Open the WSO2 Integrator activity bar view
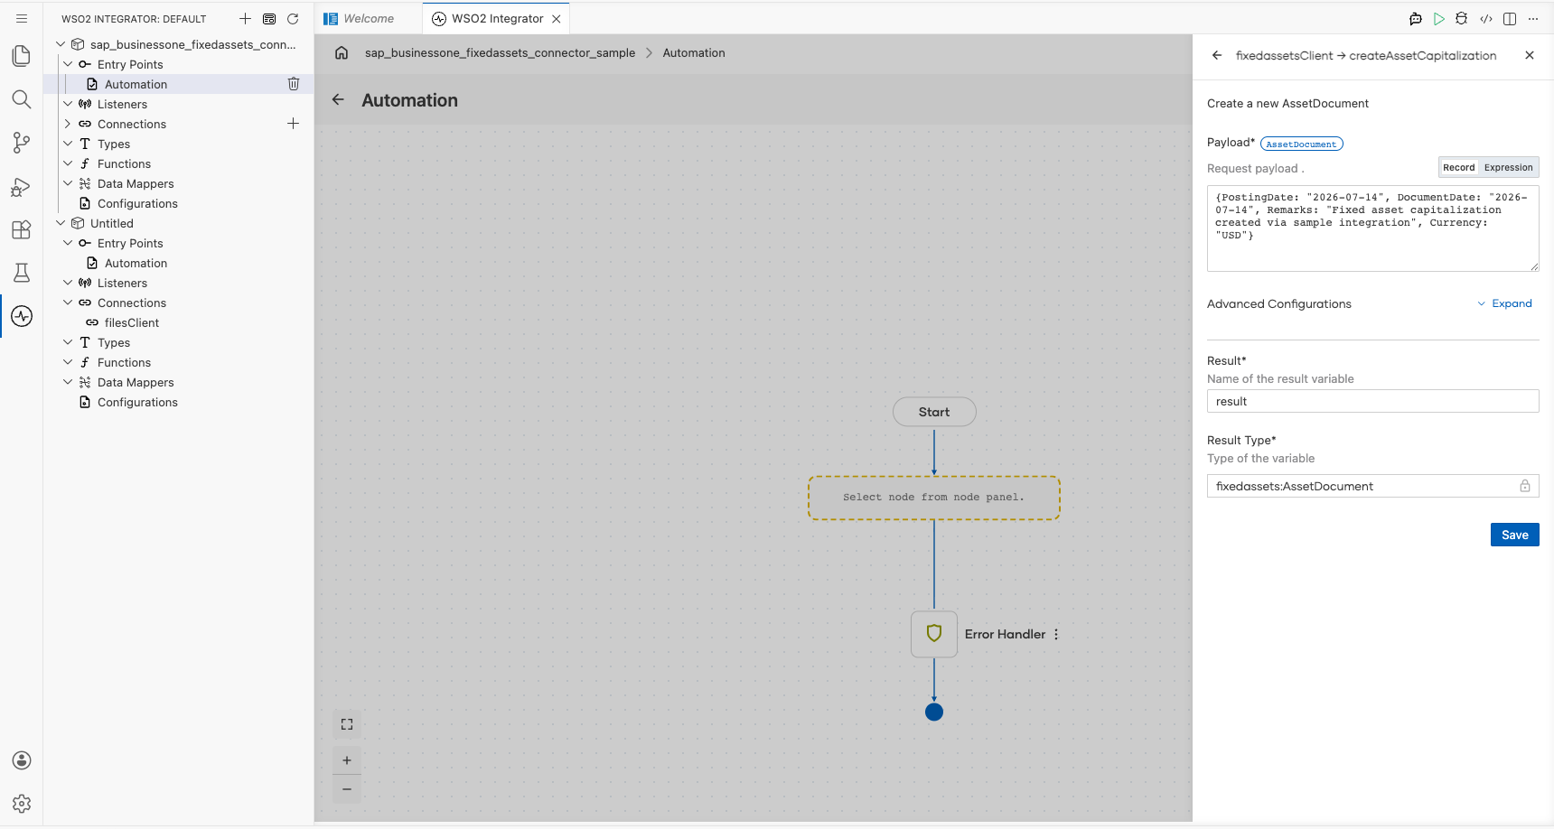 point(22,316)
